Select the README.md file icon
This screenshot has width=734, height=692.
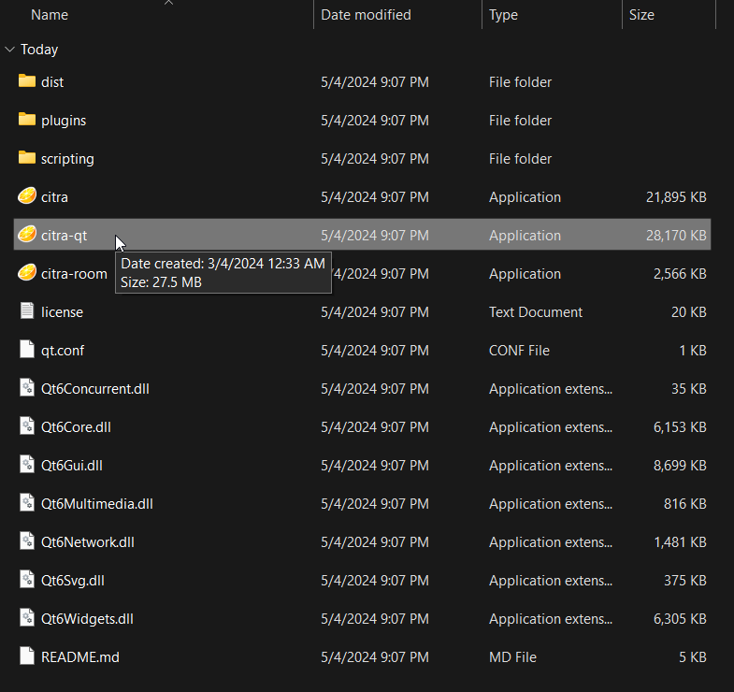tap(27, 656)
